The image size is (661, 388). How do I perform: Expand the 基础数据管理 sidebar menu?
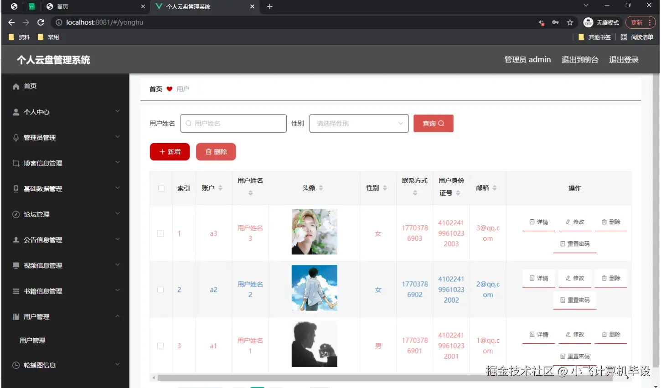pyautogui.click(x=118, y=188)
